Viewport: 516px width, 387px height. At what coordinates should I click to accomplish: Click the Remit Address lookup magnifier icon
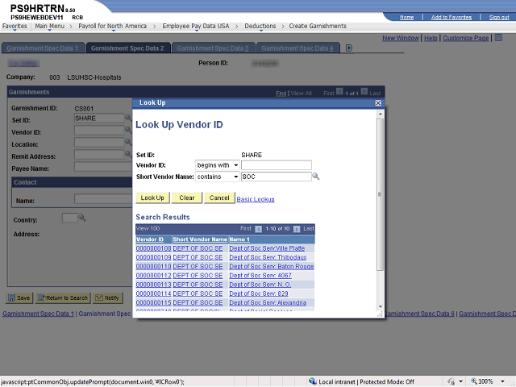point(128,154)
